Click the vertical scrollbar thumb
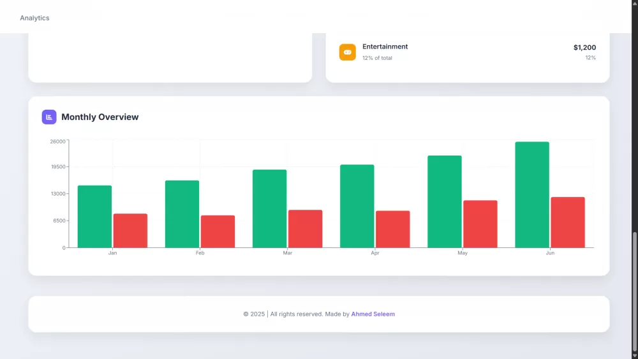638x359 pixels. (x=634, y=293)
